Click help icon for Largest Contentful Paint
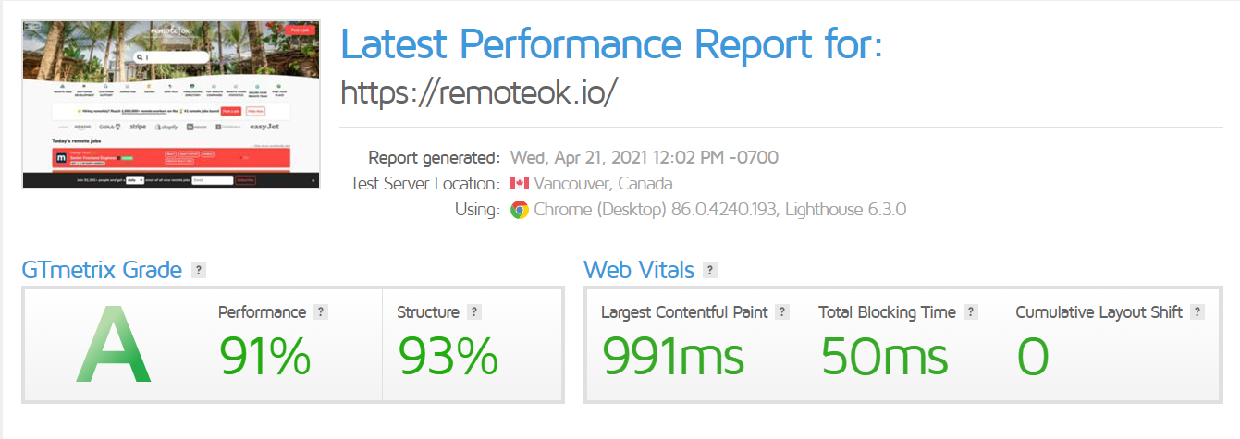This screenshot has width=1240, height=439. tap(782, 312)
